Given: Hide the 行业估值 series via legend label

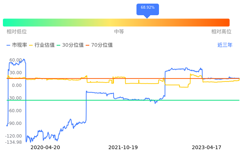Looking at the screenshot, I should click(44, 45).
